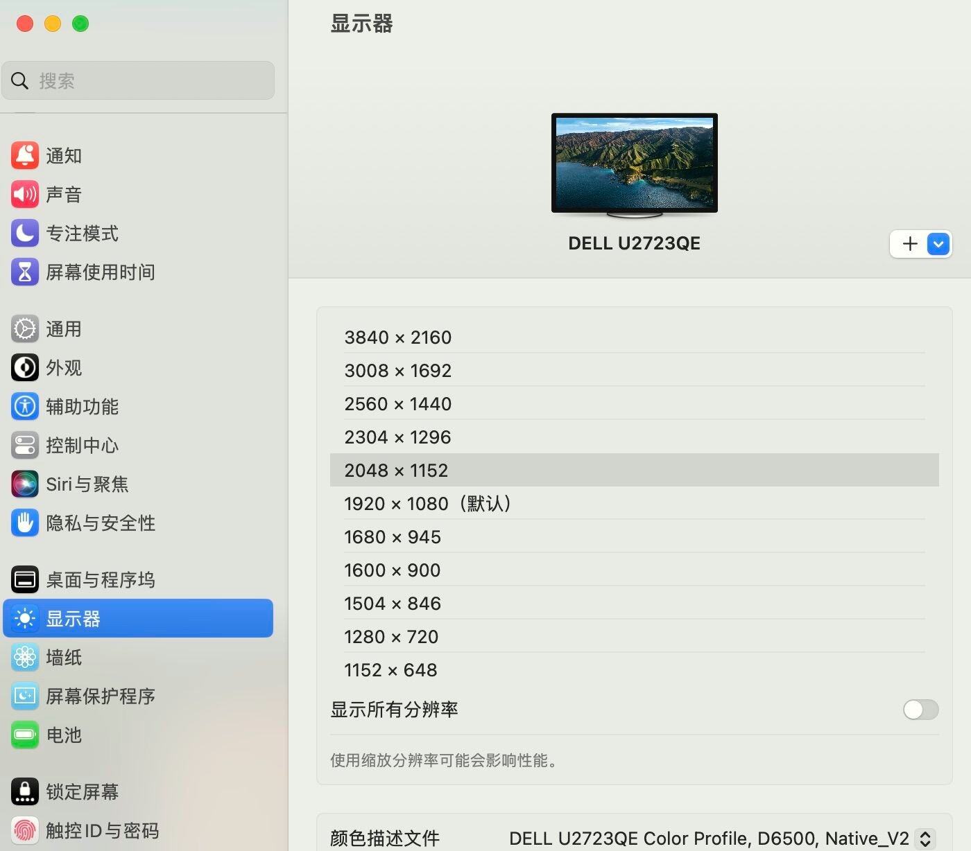Screen dimensions: 971x851
Task: Click the Siri colorful orb icon
Action: (x=25, y=484)
